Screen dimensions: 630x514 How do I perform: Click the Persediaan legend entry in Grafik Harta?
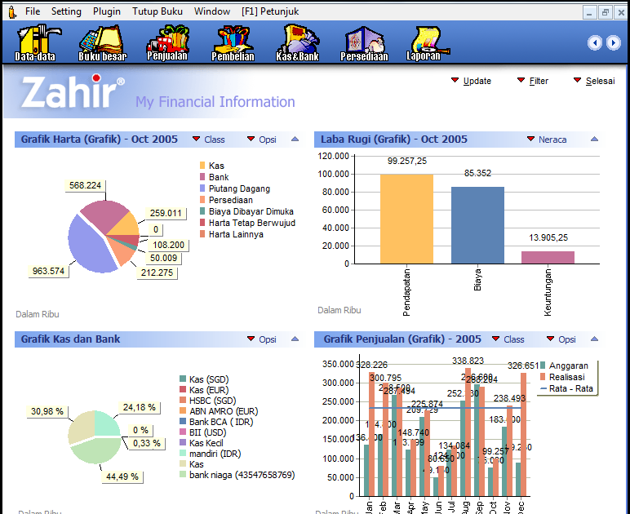click(226, 200)
